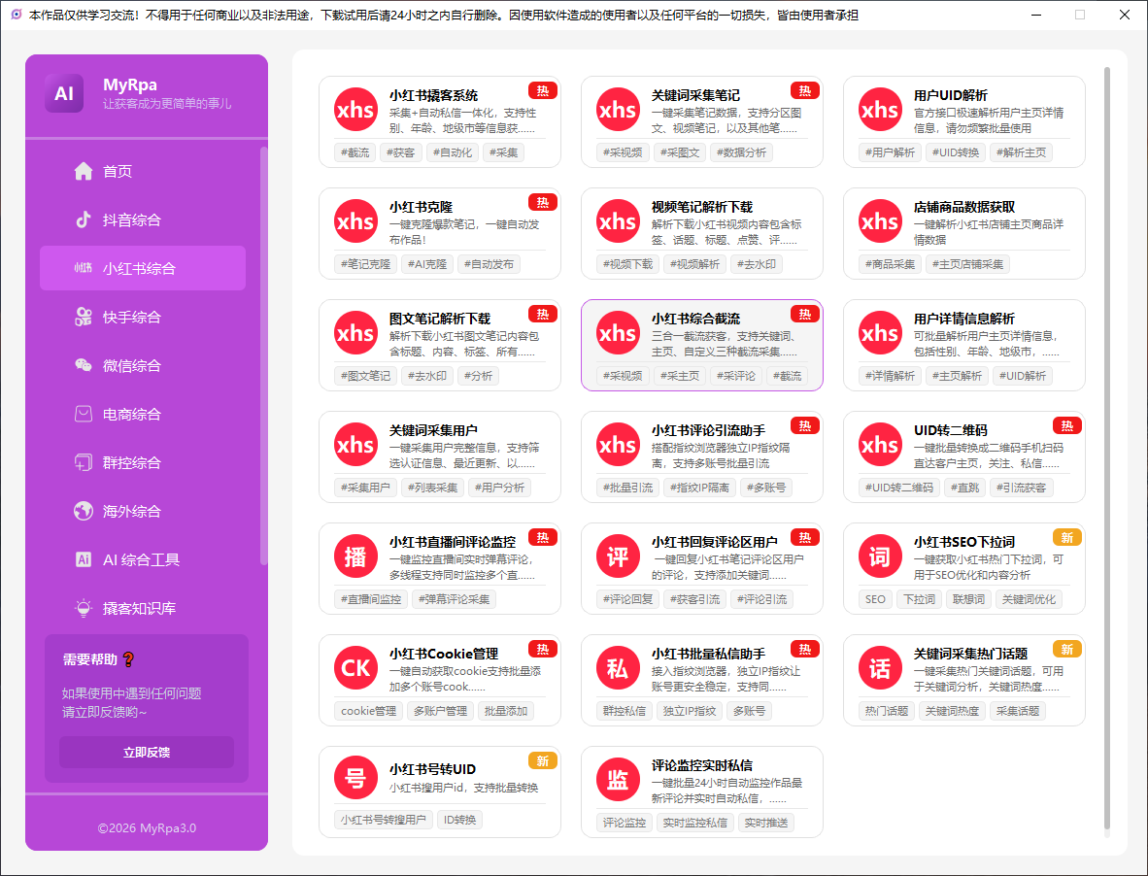Click the main content vertical scrollbar
This screenshot has width=1148, height=876.
tap(1107, 450)
